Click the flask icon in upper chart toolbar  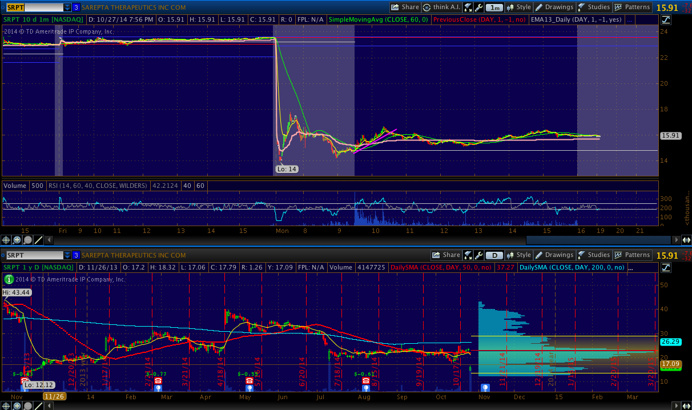468,7
